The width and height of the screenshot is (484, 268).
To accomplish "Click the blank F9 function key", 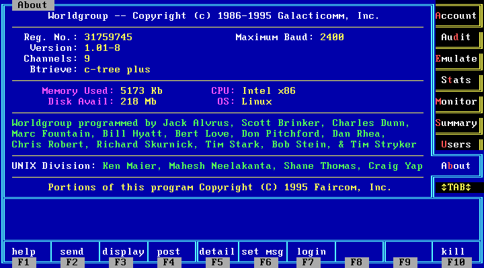I will pos(406,257).
